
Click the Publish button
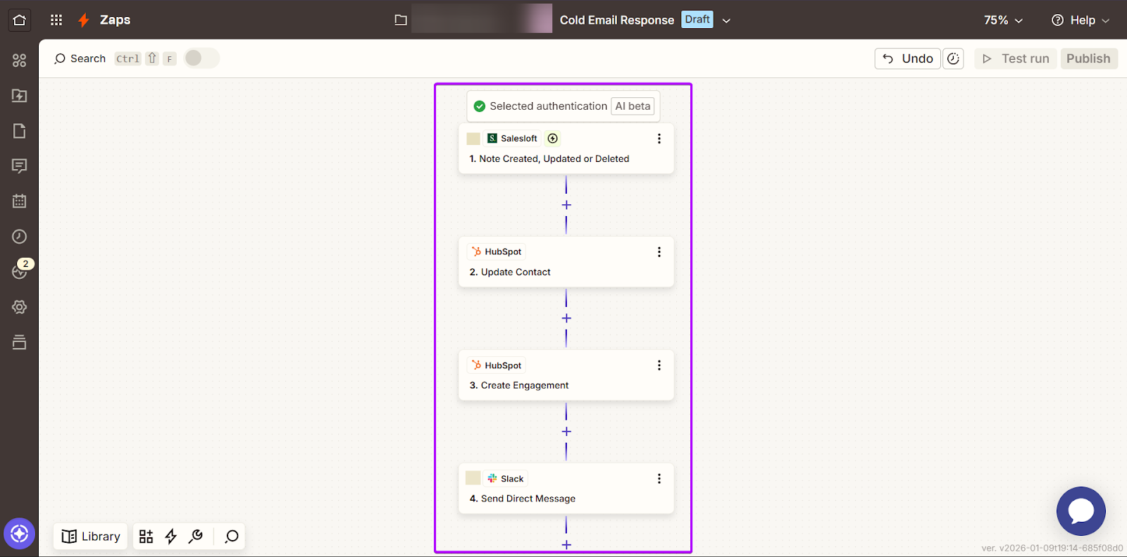pyautogui.click(x=1088, y=58)
